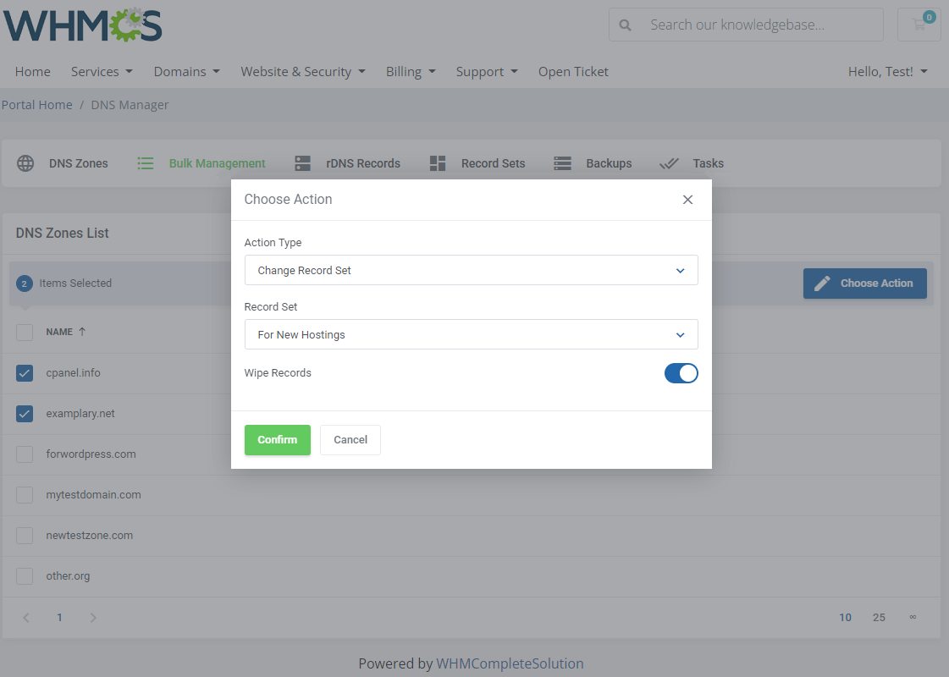Expand the Website & Security menu
Image resolution: width=949 pixels, height=677 pixels.
pyautogui.click(x=303, y=71)
